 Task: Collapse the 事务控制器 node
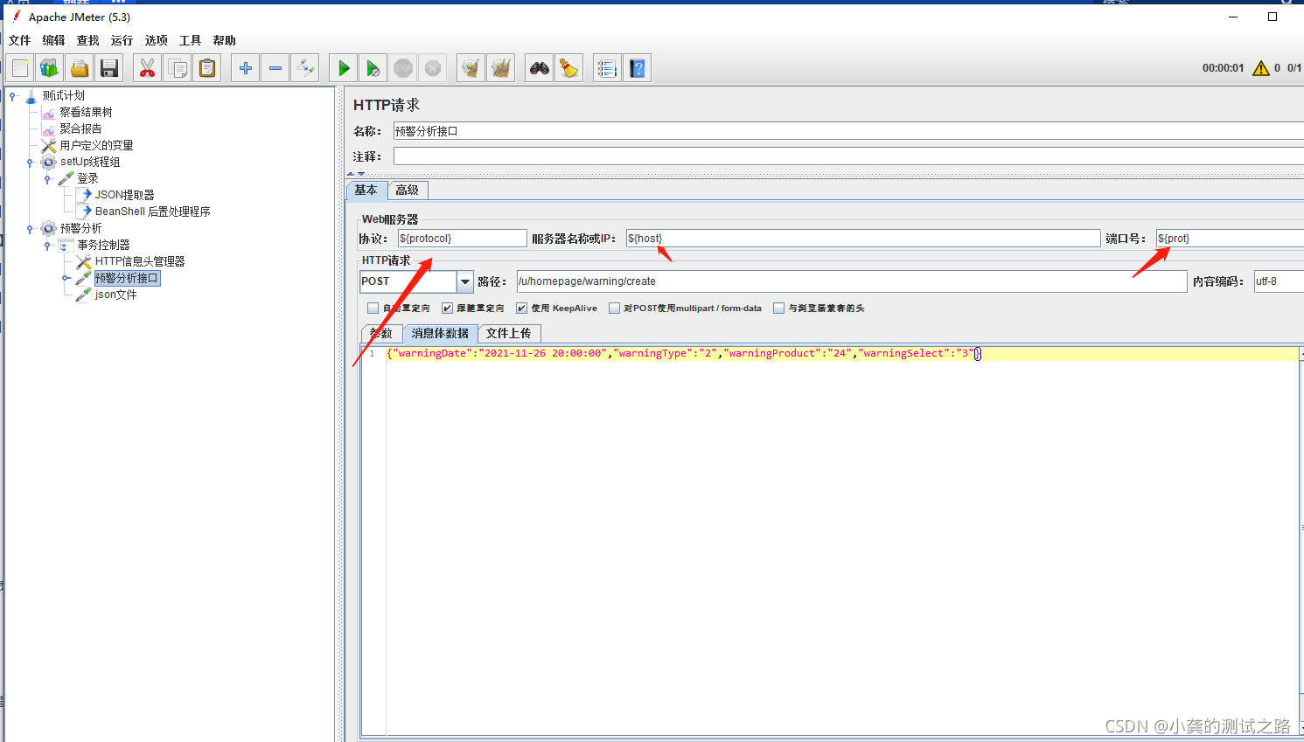point(47,246)
